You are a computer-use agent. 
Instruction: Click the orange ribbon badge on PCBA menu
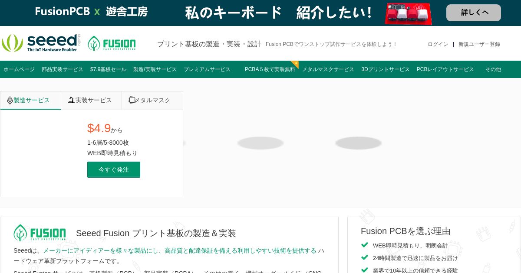pos(295,64)
